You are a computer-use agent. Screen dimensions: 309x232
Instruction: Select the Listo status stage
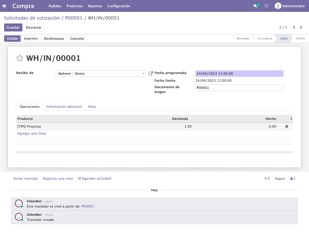tap(284, 38)
